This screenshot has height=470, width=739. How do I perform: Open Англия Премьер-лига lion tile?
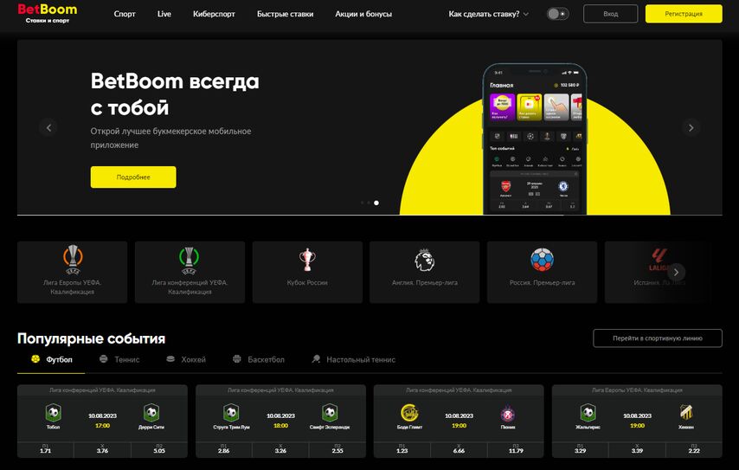(425, 272)
